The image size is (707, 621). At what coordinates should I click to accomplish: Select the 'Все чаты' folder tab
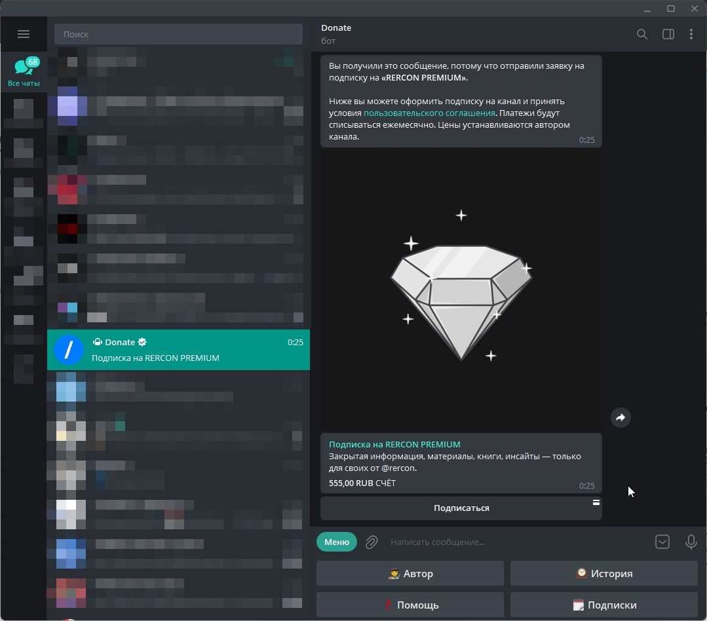(24, 72)
